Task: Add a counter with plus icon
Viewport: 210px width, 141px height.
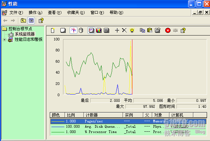Action: (117, 31)
